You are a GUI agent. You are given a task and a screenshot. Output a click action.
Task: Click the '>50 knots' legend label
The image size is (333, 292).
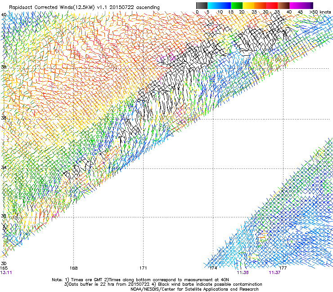320,12
